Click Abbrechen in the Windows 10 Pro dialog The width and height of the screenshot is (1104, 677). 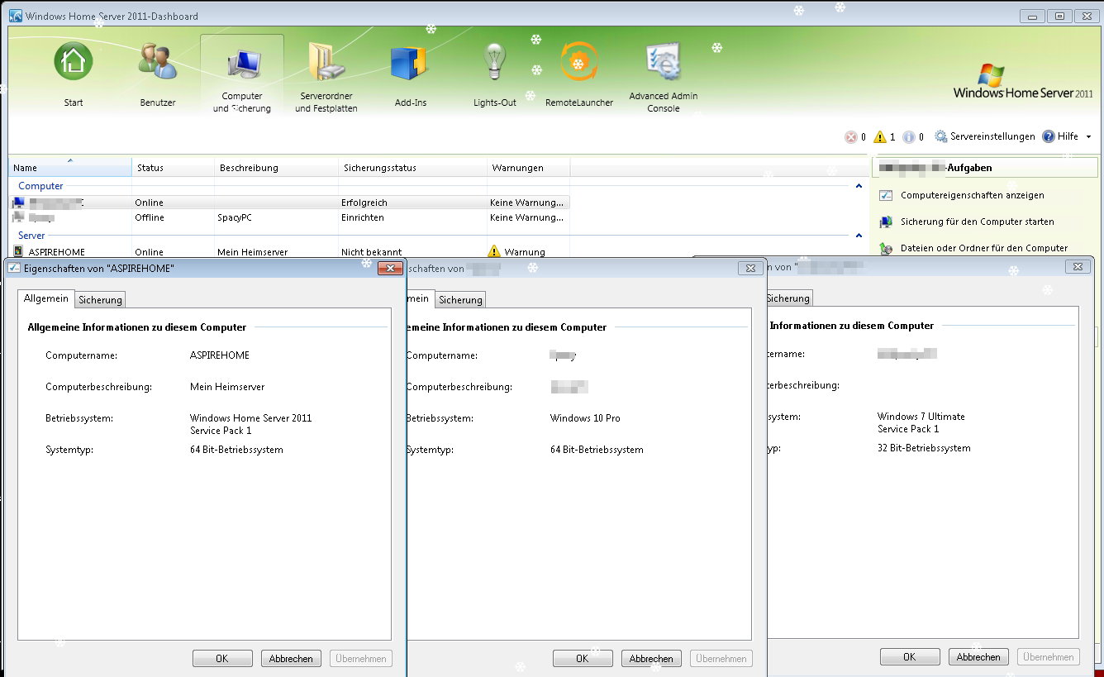point(651,659)
